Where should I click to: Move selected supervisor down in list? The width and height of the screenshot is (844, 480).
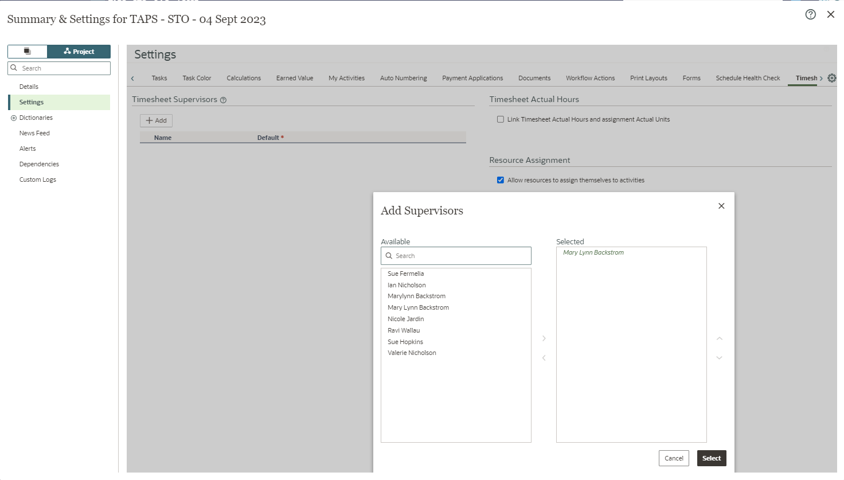tap(719, 358)
